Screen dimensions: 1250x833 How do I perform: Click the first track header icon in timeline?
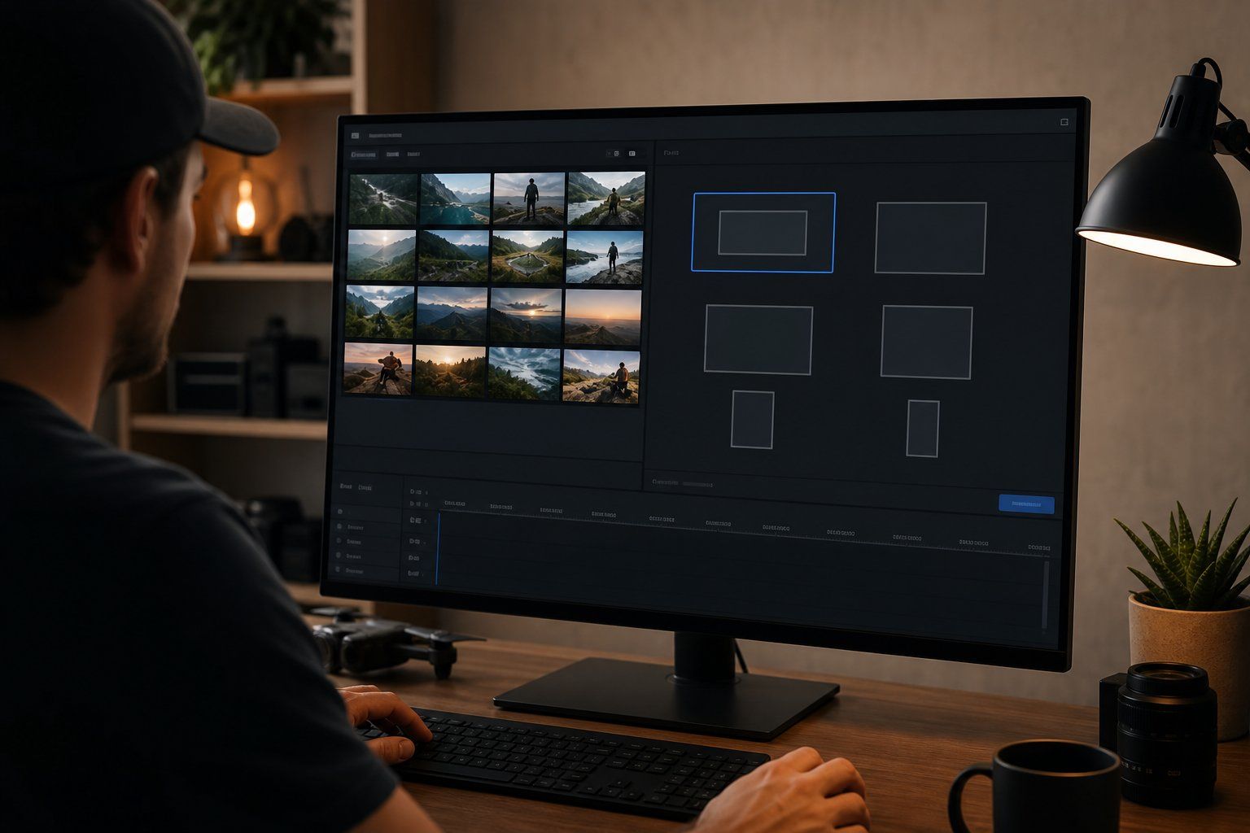413,491
